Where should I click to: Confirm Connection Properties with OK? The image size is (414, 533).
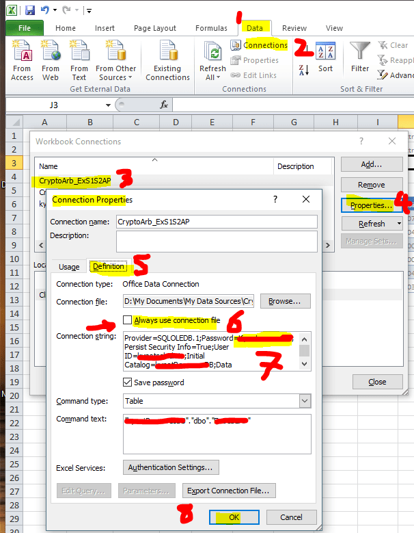pyautogui.click(x=234, y=517)
